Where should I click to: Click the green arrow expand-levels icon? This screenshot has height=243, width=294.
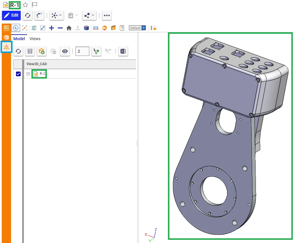click(96, 51)
